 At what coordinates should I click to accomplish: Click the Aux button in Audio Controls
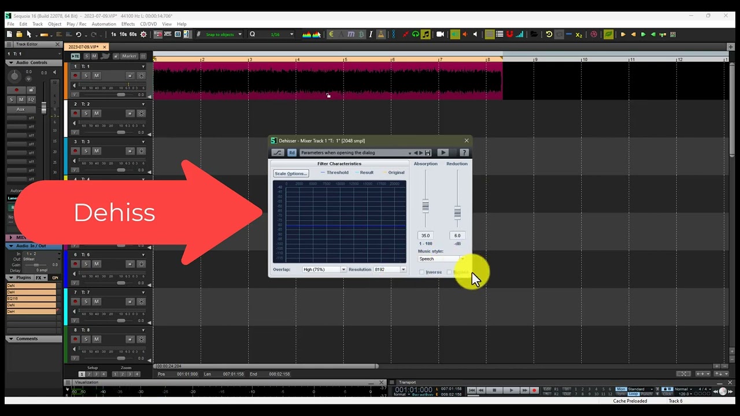tap(21, 110)
